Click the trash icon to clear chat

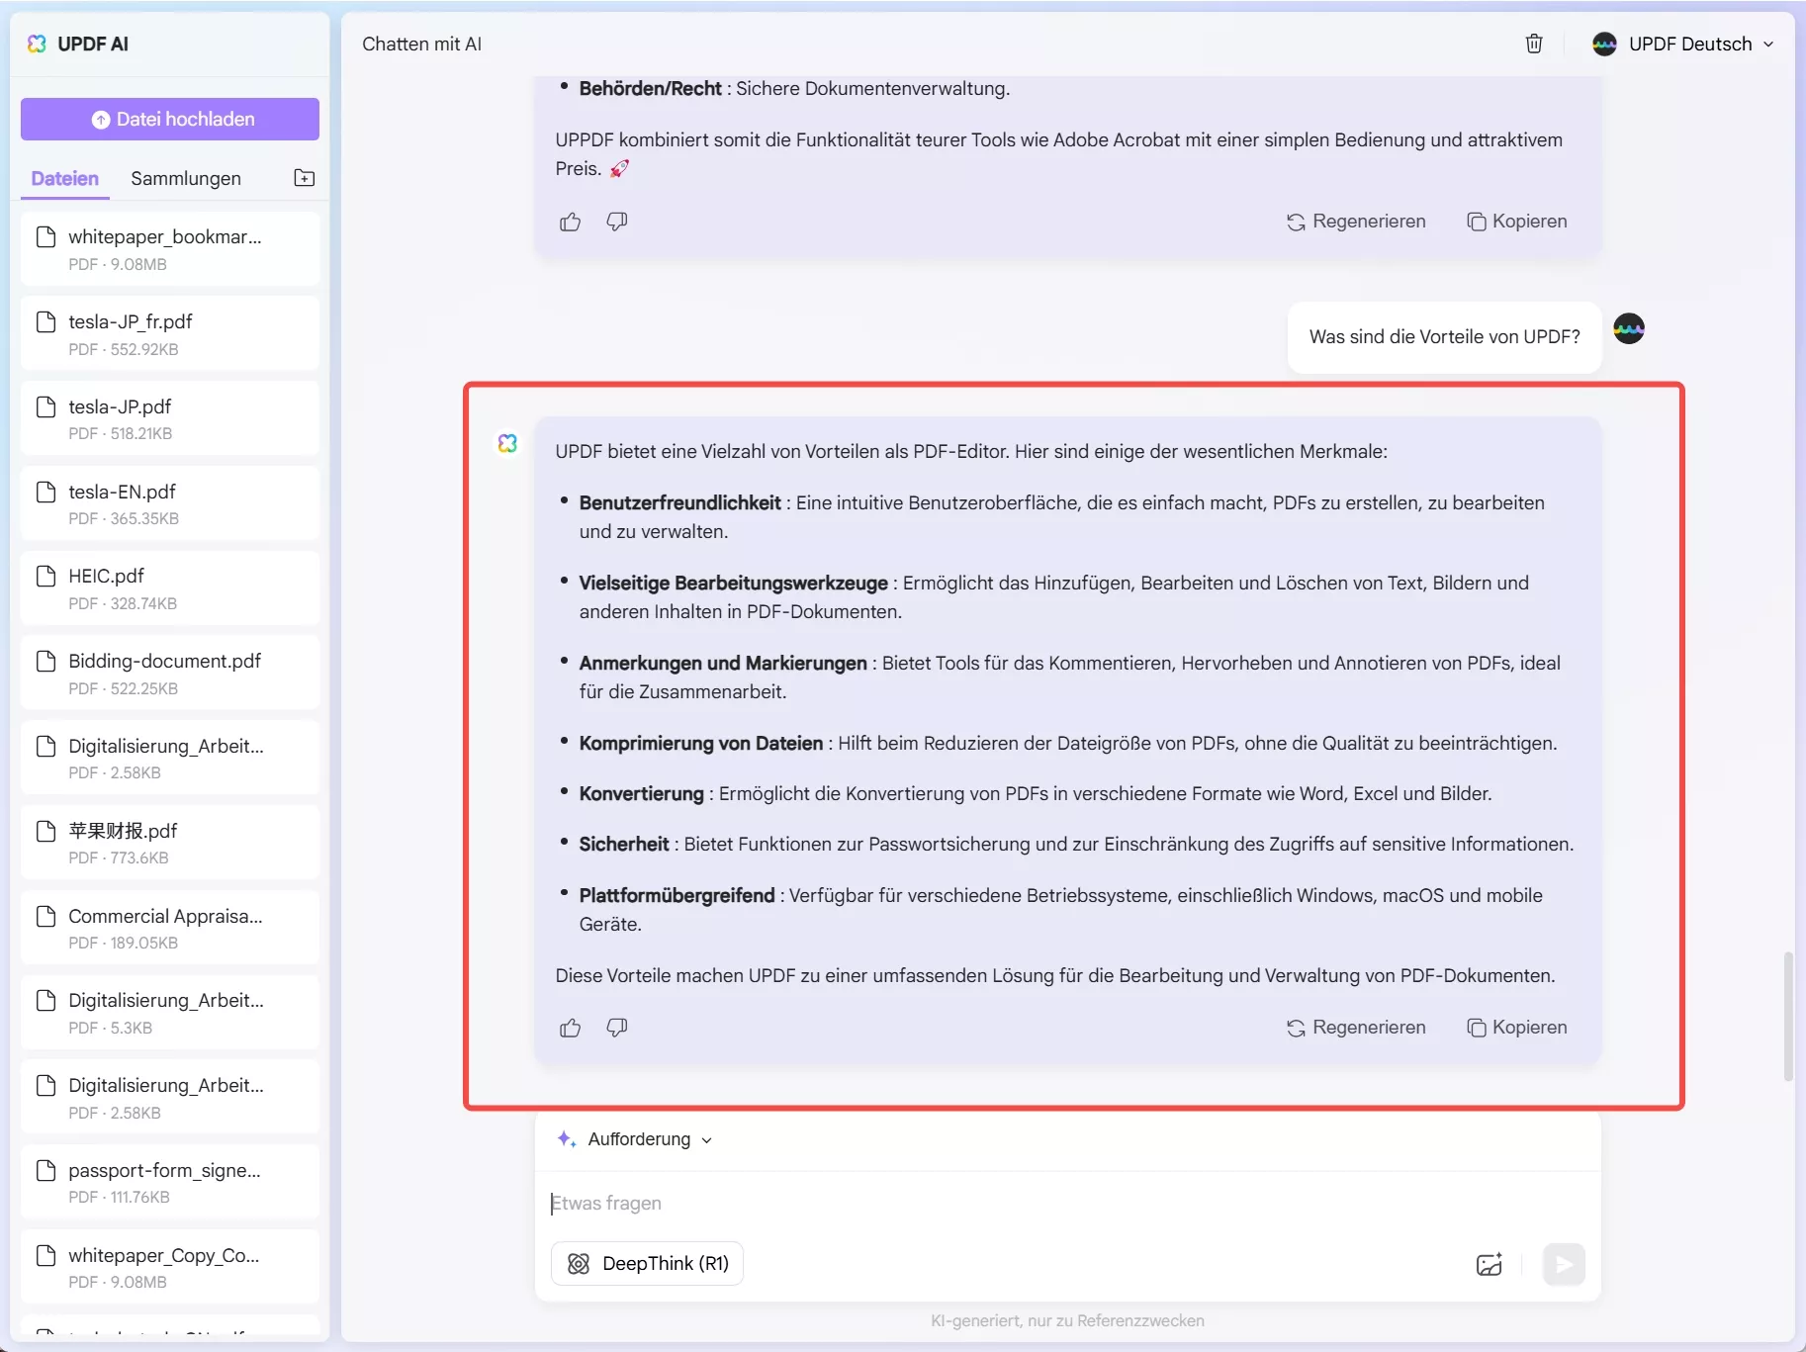tap(1534, 44)
